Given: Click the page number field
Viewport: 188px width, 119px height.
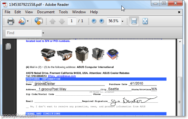Looking at the screenshot, I should (72, 21).
